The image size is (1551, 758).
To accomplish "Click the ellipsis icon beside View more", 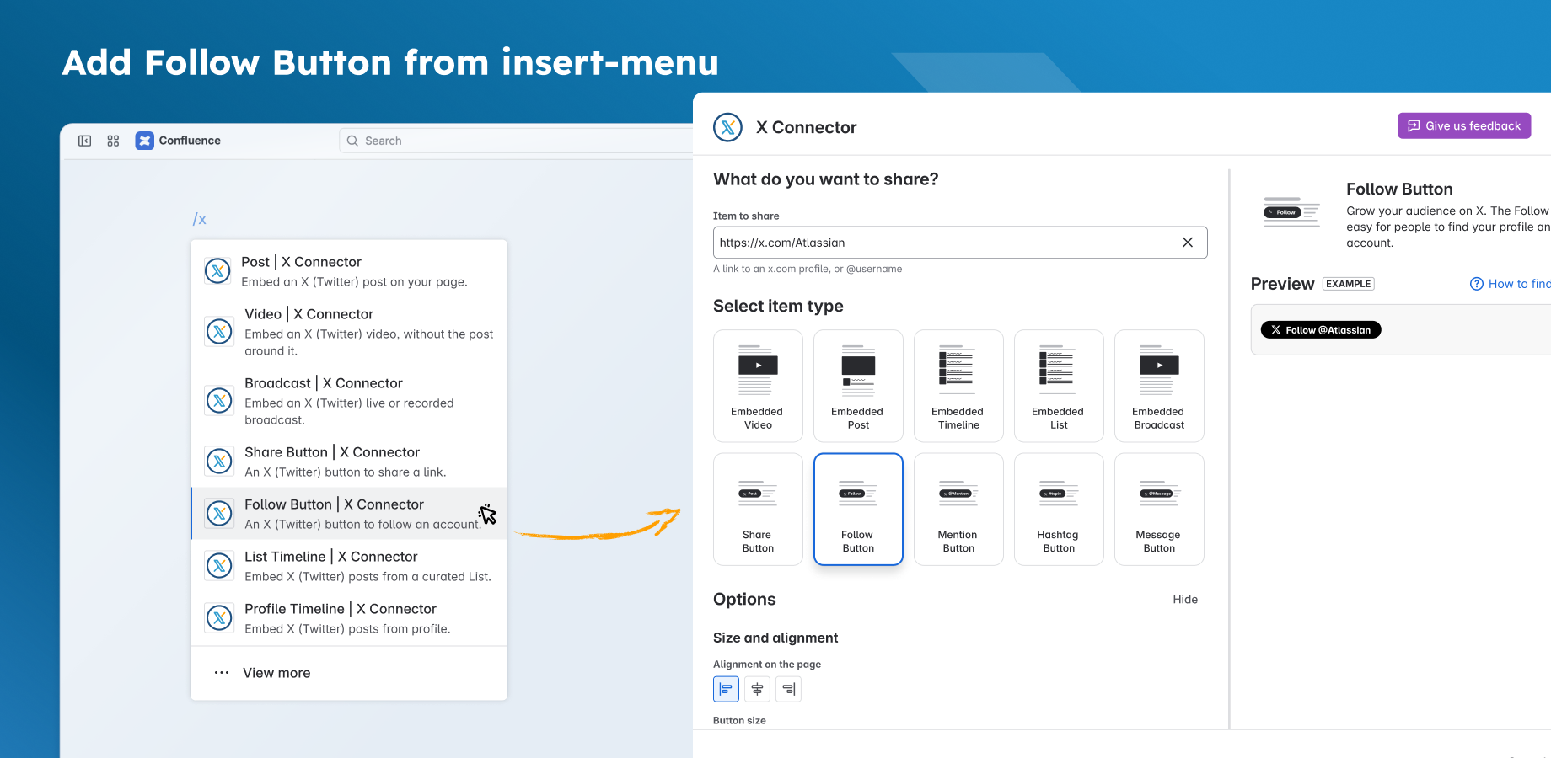I will [222, 673].
